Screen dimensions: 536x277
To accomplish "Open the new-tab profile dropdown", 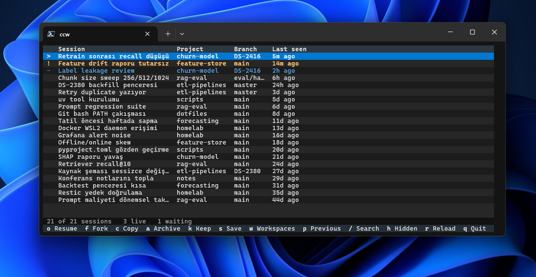I will click(x=182, y=34).
